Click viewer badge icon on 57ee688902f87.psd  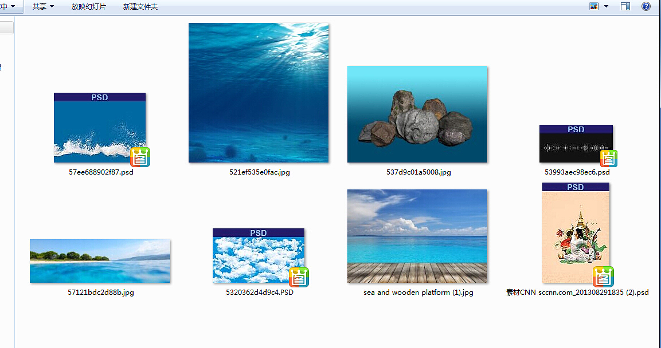click(x=140, y=157)
